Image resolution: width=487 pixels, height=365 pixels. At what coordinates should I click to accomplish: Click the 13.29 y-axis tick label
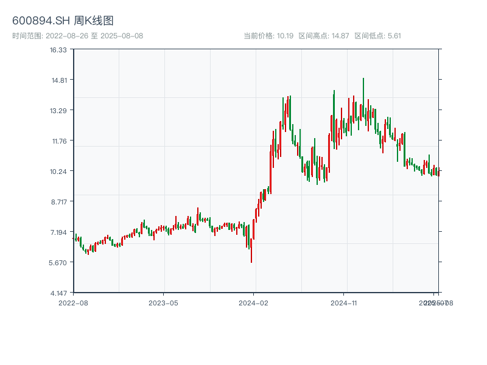58,110
